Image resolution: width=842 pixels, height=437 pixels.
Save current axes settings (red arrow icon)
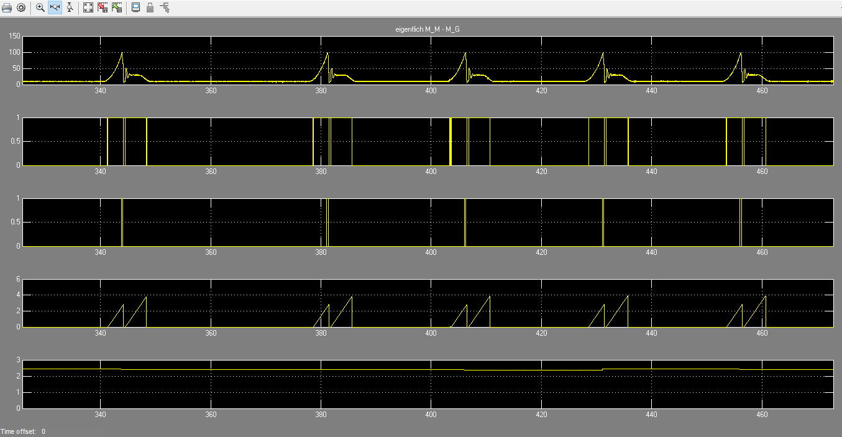[x=103, y=8]
